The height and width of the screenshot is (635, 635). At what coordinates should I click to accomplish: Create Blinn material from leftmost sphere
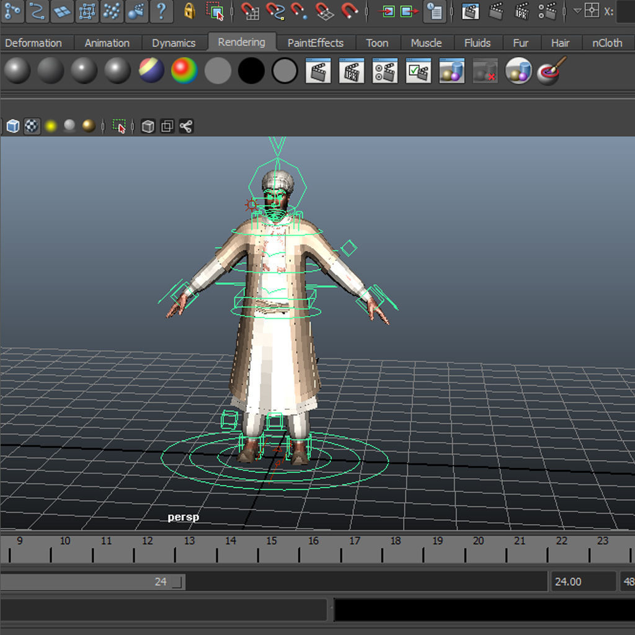17,71
